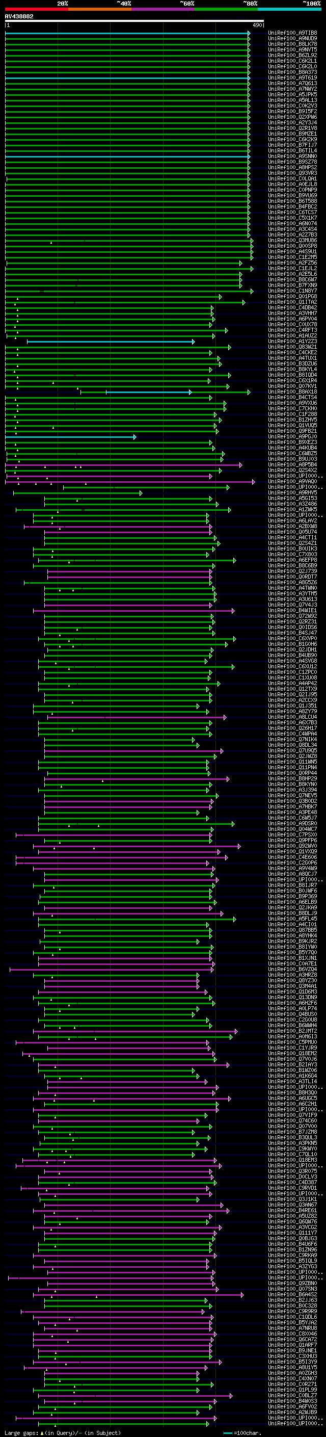Image resolution: width=326 pixels, height=1437 pixels.
Task: Click hit label UniRef100_A5JPK5
Action: pos(292,94)
